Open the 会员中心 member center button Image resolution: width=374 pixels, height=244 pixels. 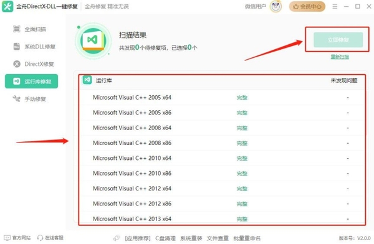[307, 6]
